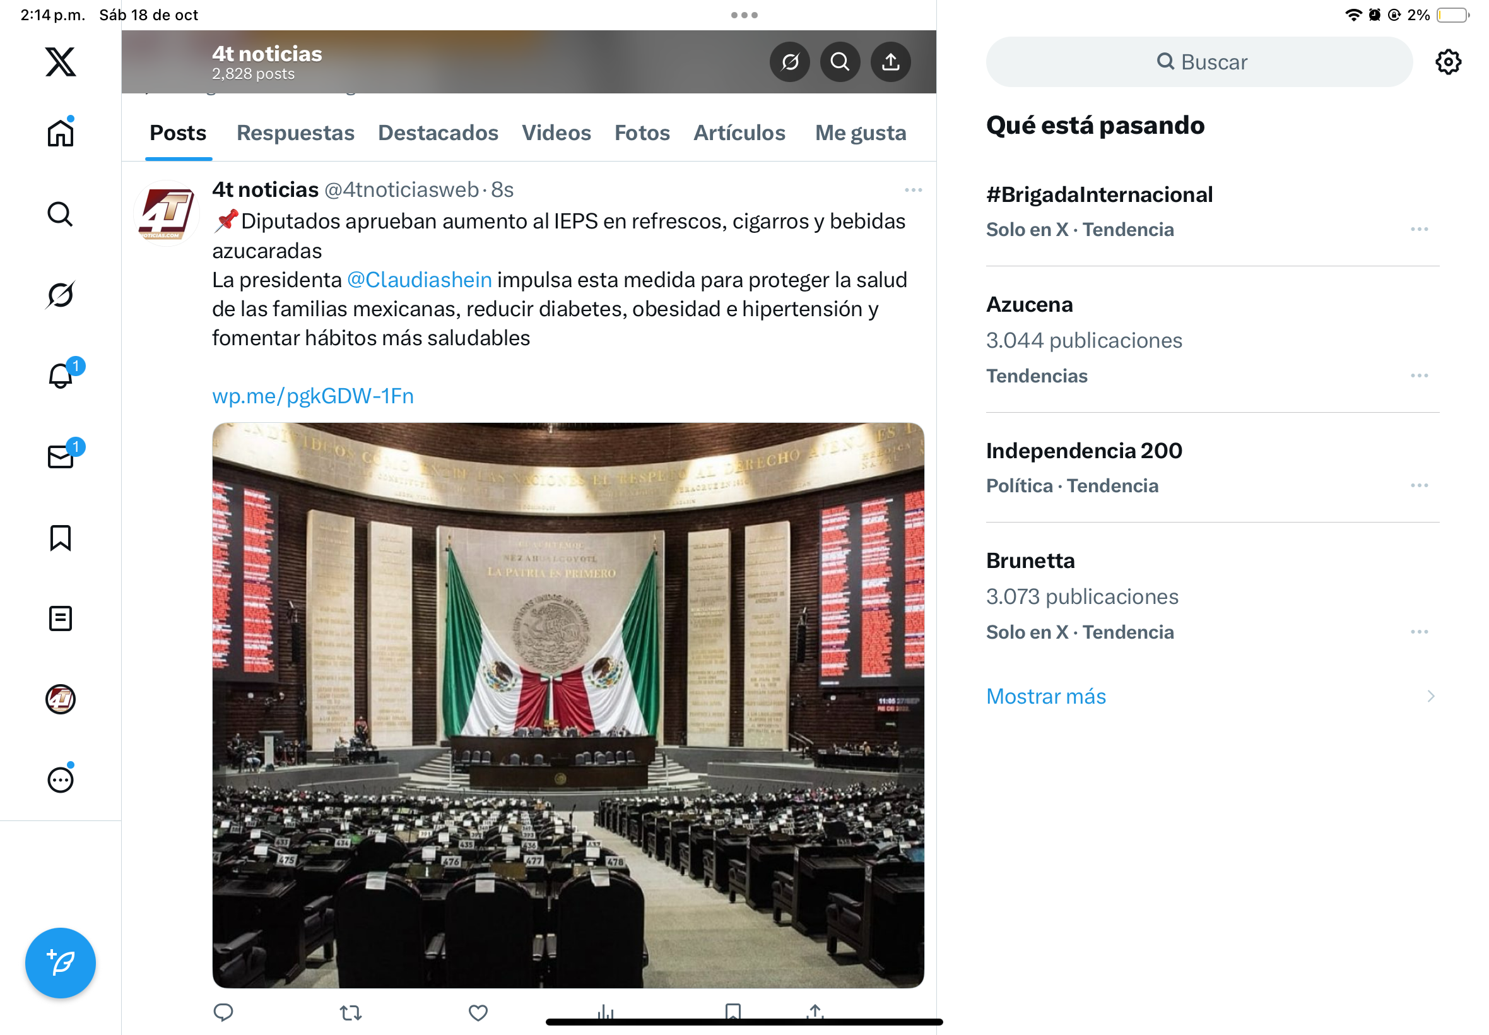Open Messages envelope icon
Viewport: 1489px width, 1035px height.
coord(61,456)
